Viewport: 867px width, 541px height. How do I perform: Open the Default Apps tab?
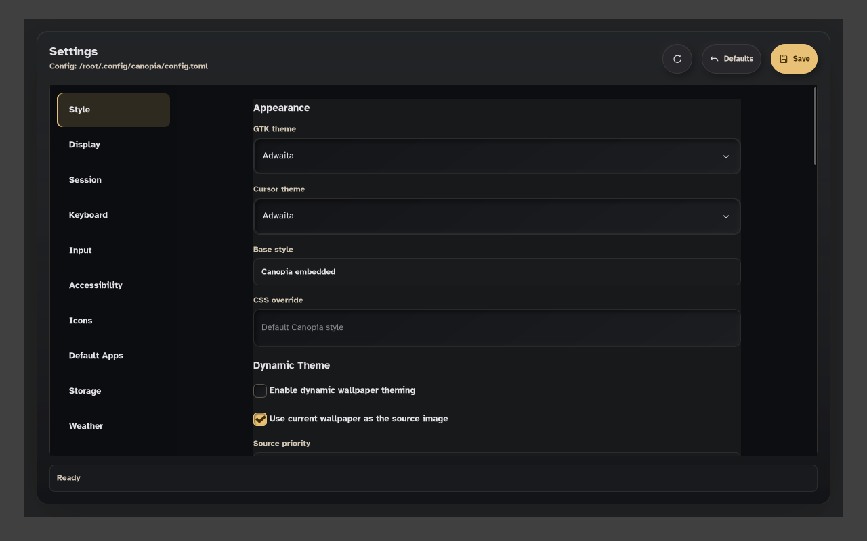[x=113, y=356]
